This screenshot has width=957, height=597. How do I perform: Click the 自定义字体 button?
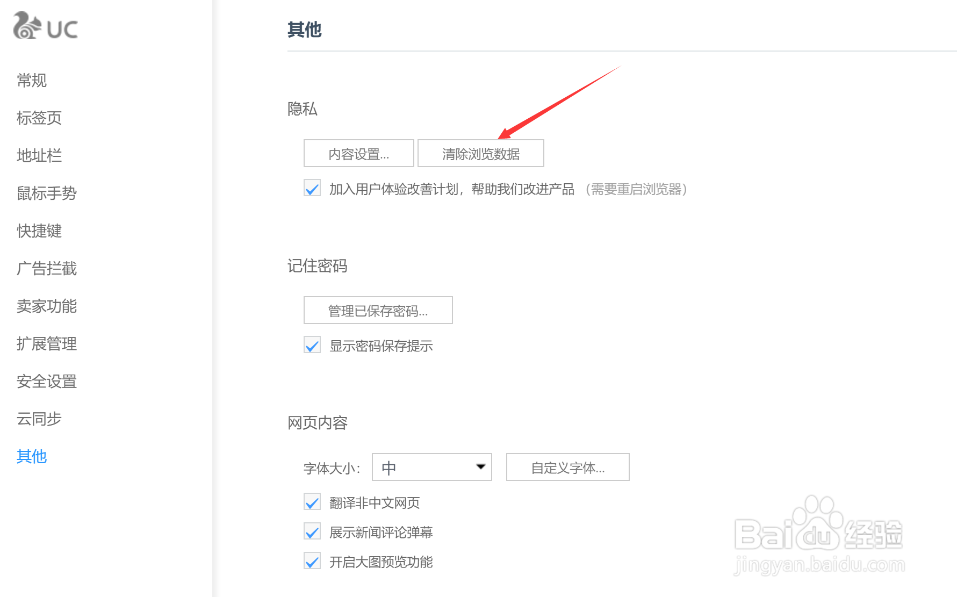[x=567, y=467]
